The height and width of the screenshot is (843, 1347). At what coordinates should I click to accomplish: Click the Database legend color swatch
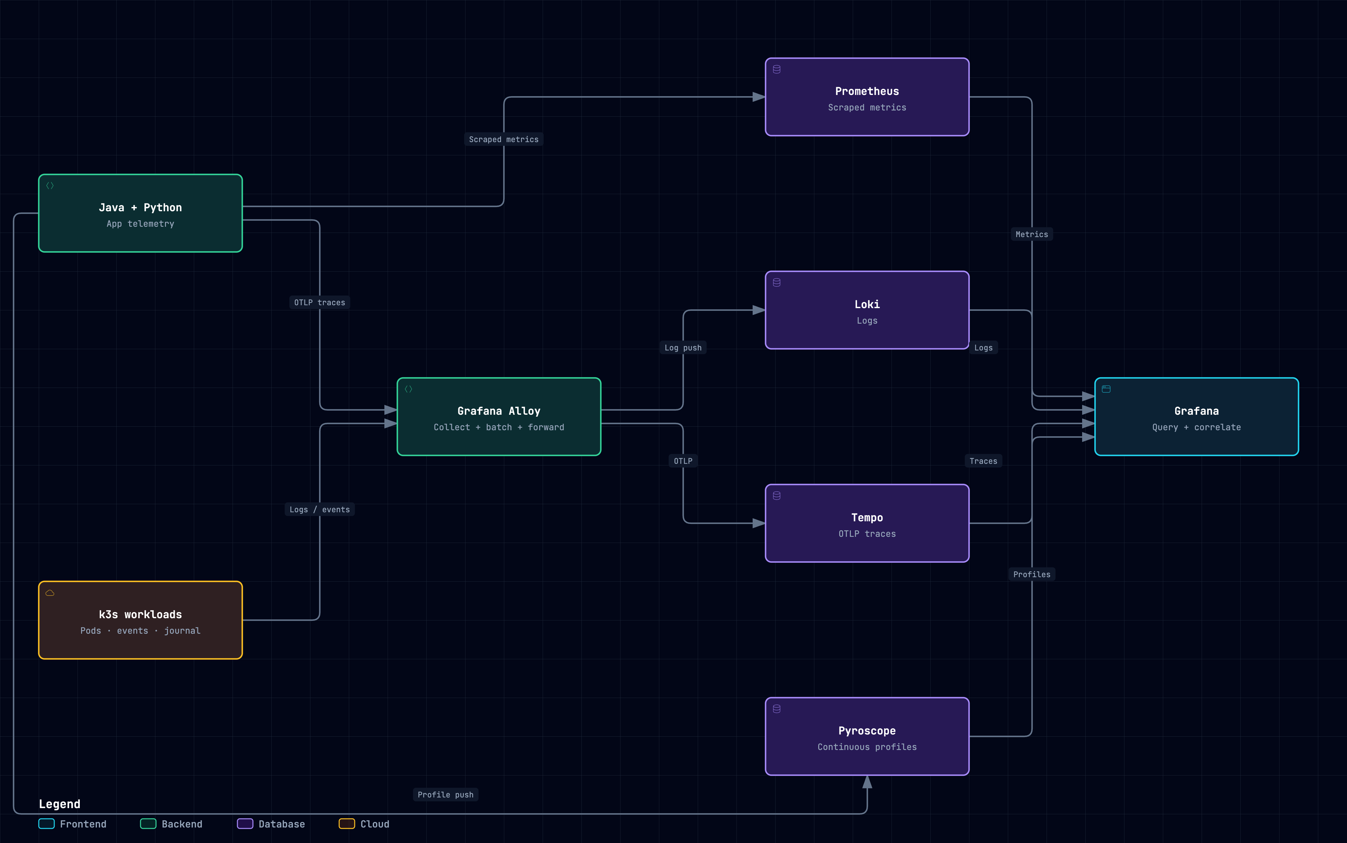tap(245, 824)
